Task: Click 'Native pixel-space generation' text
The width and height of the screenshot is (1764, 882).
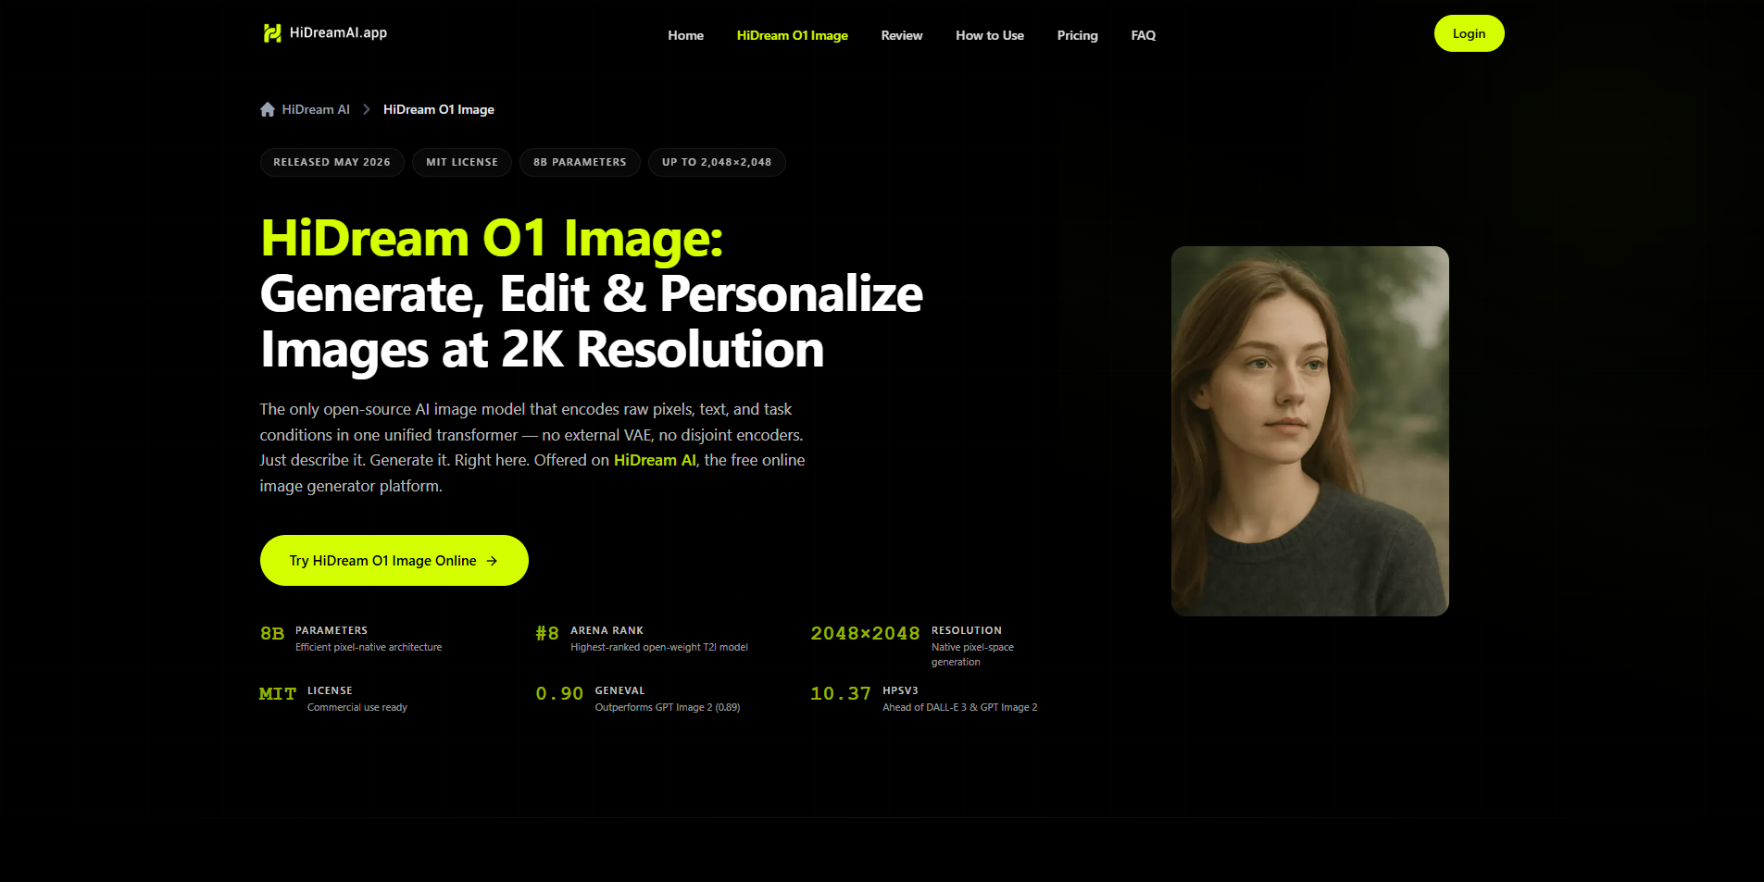Action: click(972, 654)
